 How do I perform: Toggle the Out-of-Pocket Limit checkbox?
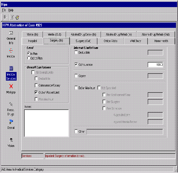pos(36,92)
